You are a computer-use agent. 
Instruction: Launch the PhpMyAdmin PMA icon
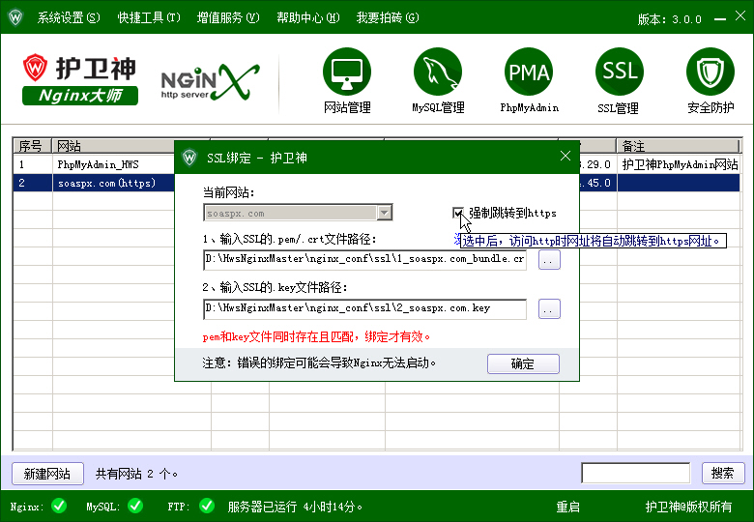[x=529, y=73]
